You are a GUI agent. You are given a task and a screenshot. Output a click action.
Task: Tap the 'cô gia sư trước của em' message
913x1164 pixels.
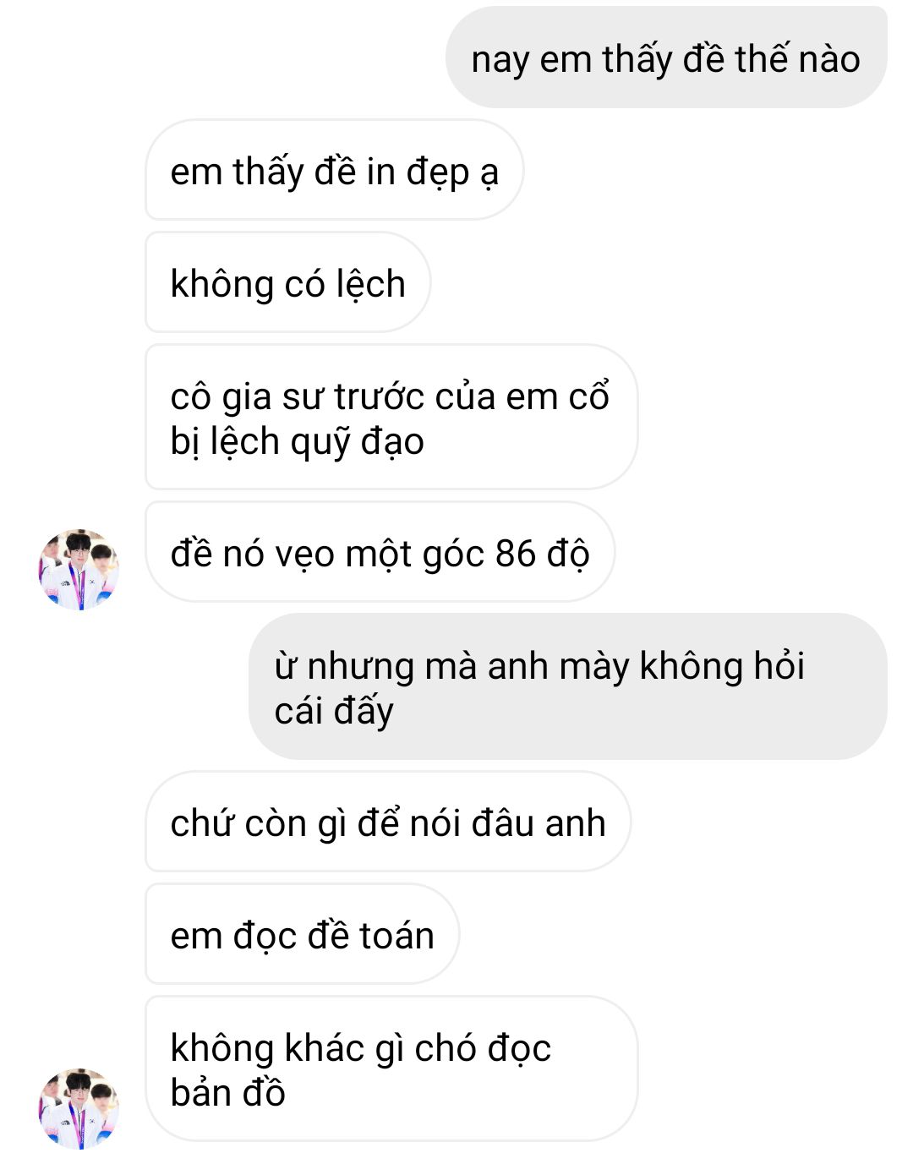pyautogui.click(x=391, y=418)
